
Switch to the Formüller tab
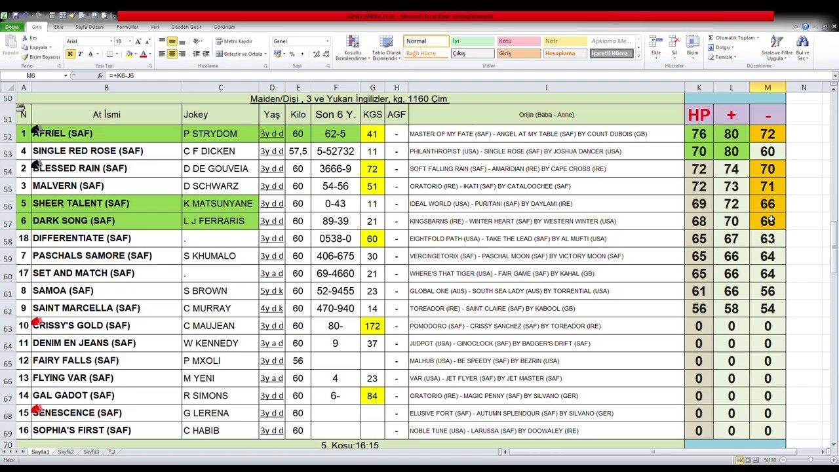point(127,27)
